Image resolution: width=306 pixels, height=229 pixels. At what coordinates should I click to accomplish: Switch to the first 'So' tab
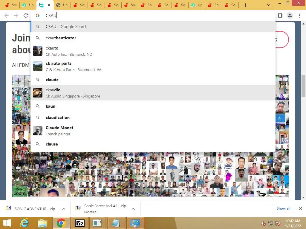(x=11, y=5)
